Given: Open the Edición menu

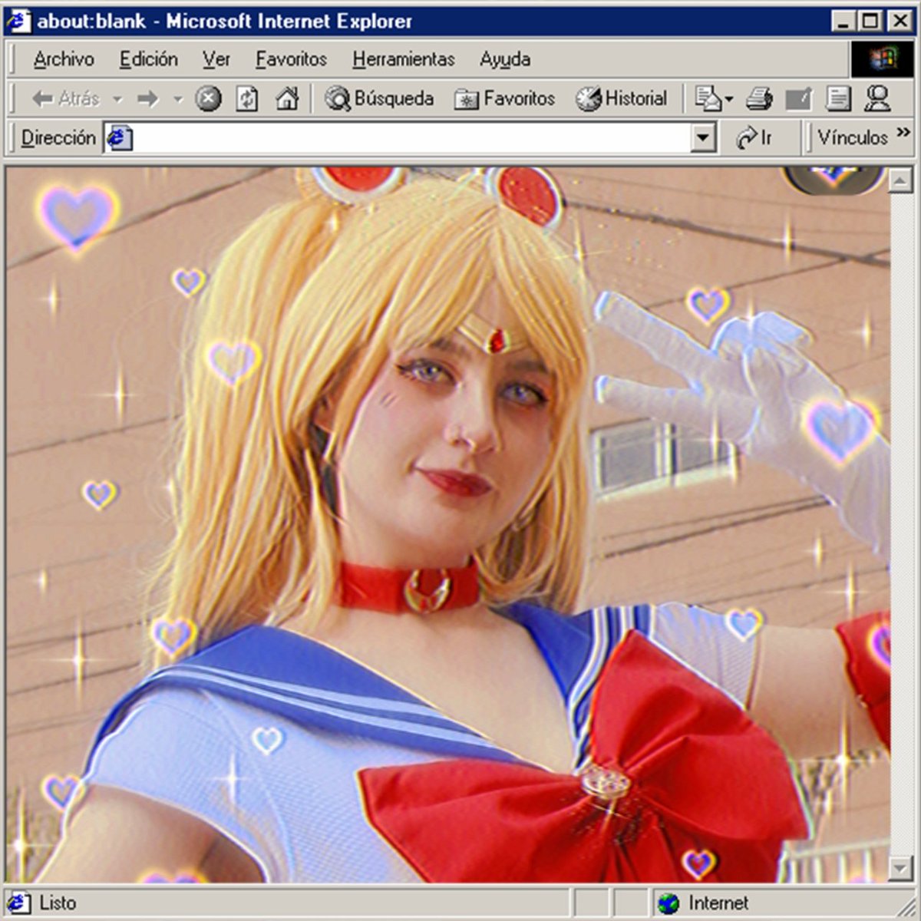Looking at the screenshot, I should (x=148, y=59).
